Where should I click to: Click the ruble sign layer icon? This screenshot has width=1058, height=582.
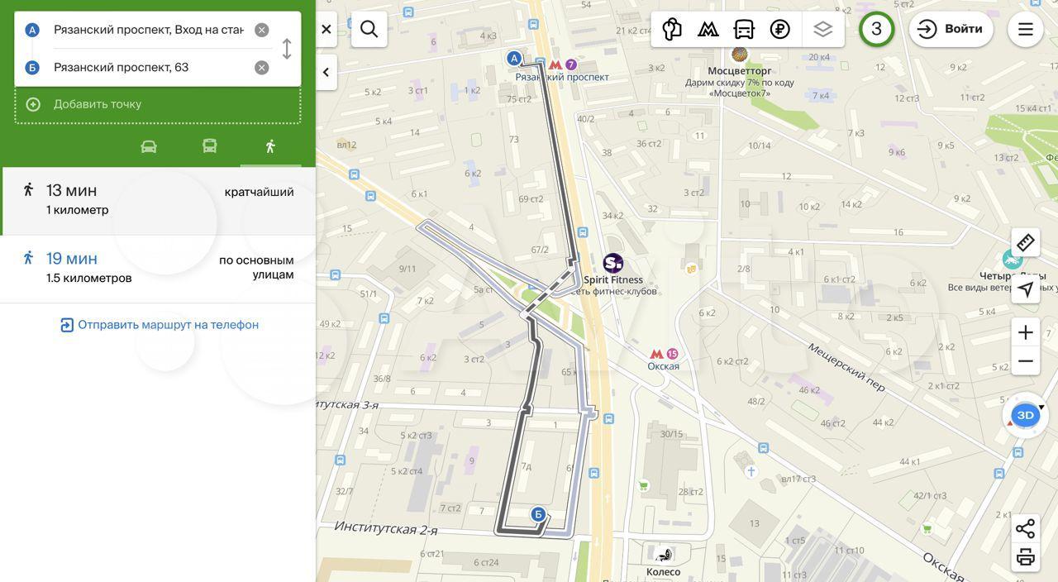pyautogui.click(x=779, y=29)
